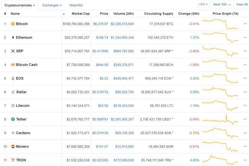The height and width of the screenshot is (166, 249).
Task: Click the Bitcoin coin logo icon
Action: [13, 24]
